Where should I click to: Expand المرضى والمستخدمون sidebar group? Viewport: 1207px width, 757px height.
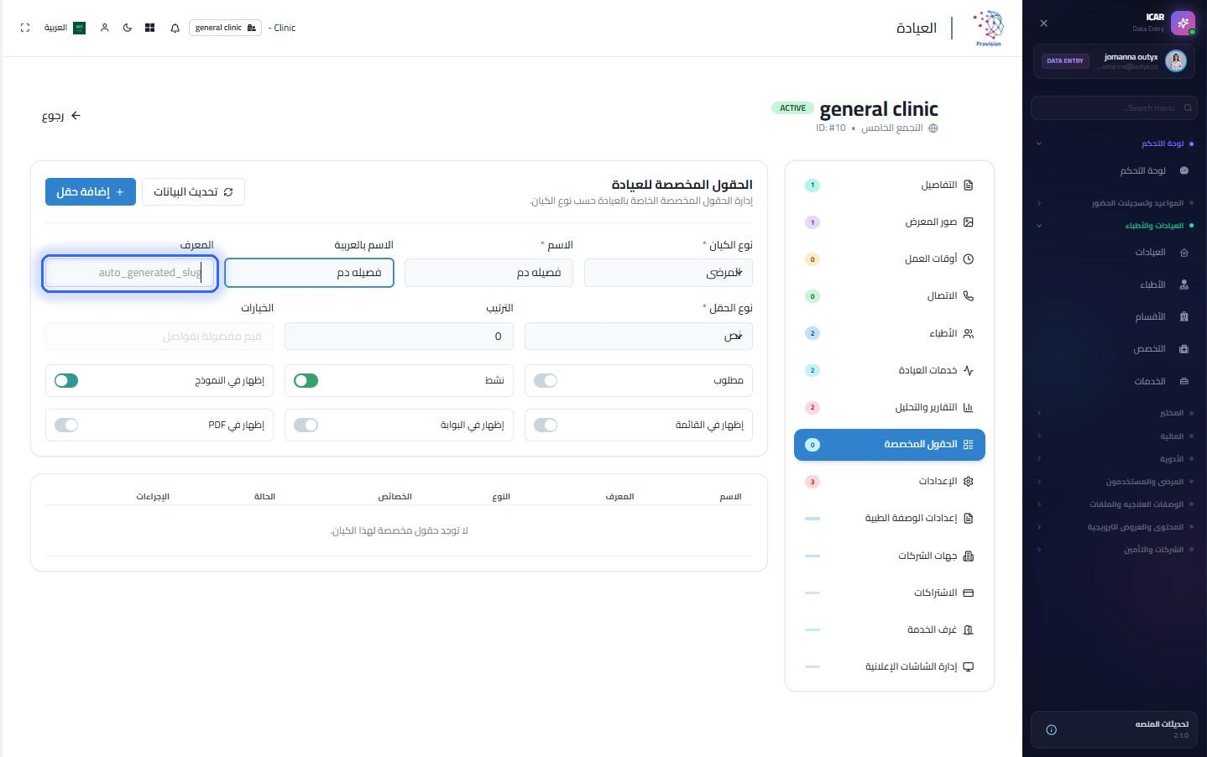(x=1114, y=482)
